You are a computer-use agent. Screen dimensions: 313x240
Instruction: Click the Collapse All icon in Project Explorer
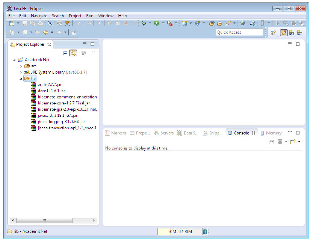tap(65, 53)
